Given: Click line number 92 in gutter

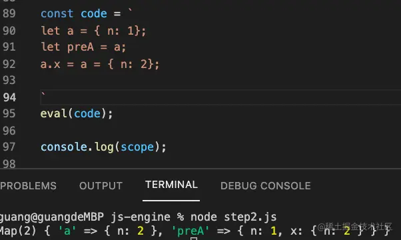Looking at the screenshot, I should click(x=9, y=64).
